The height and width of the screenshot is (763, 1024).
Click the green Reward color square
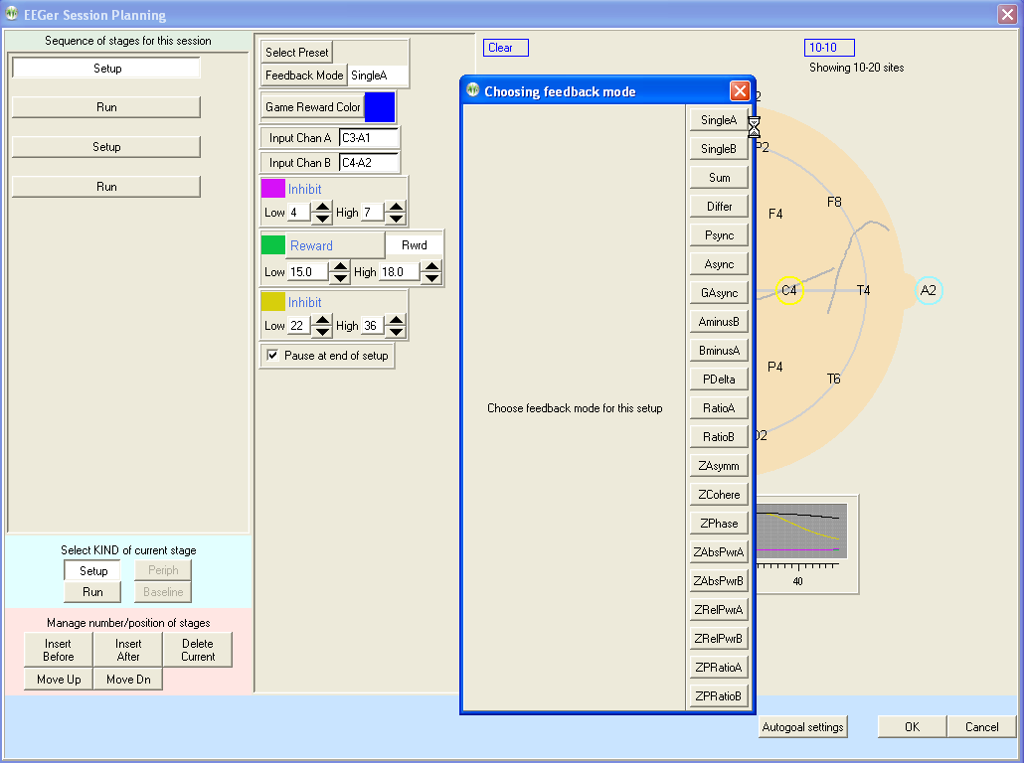272,245
